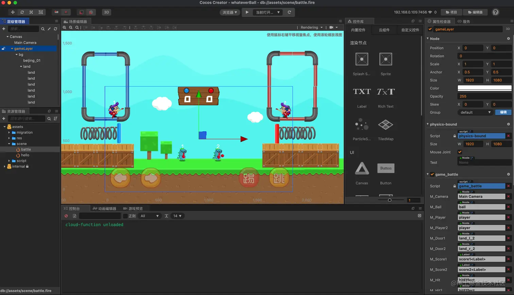
Task: Select the battle scene file
Action: 26,149
